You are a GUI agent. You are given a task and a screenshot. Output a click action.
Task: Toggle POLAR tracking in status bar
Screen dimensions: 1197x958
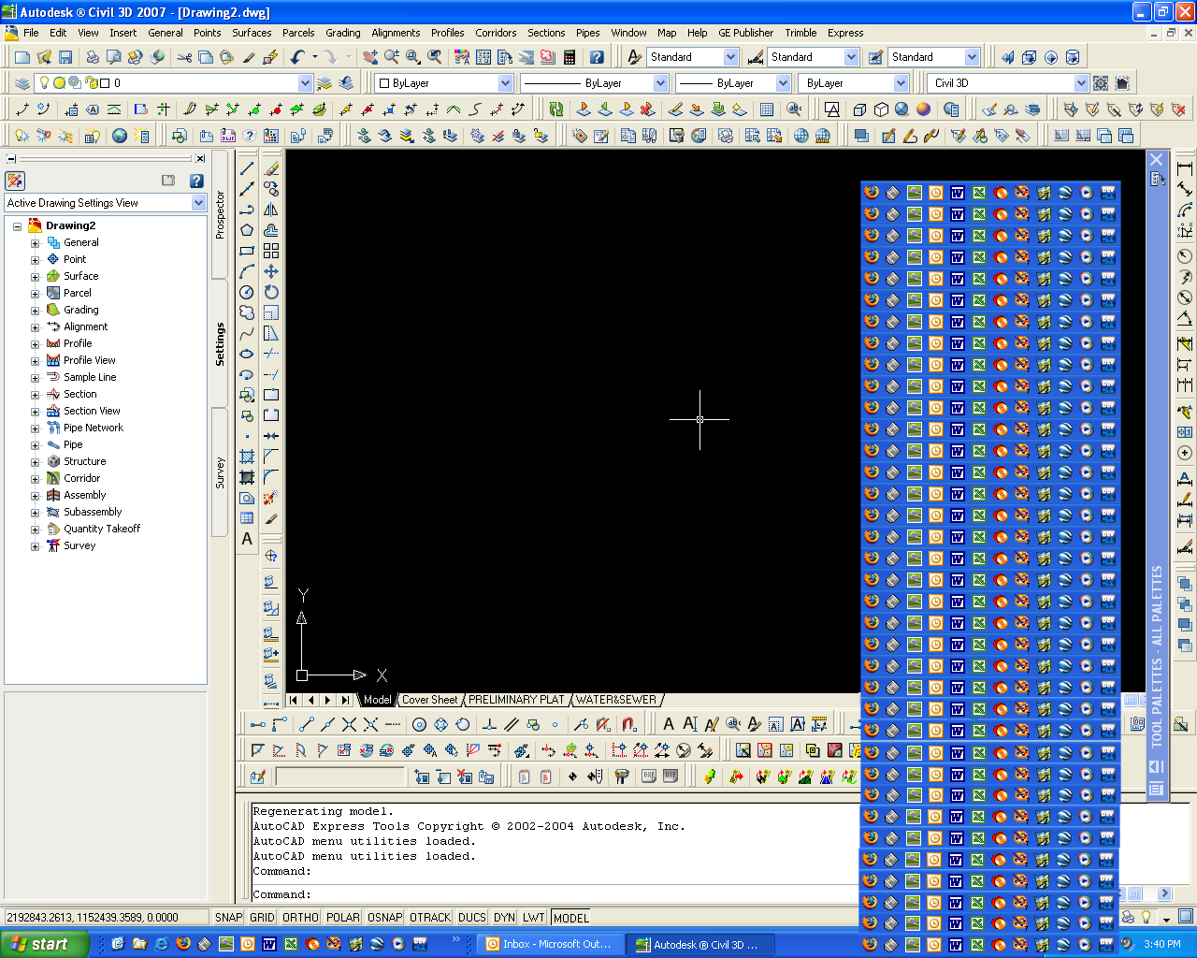342,918
